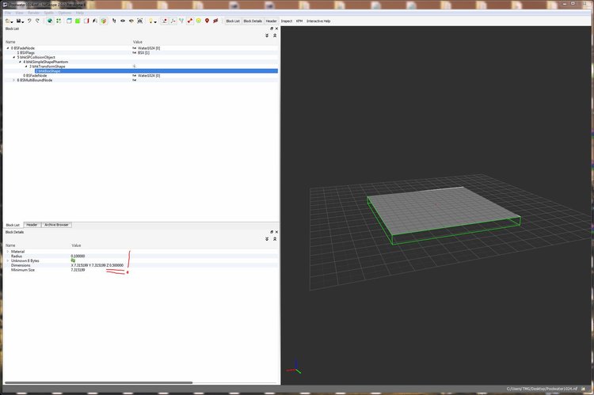
Task: Click the Undo arrow icon
Action: point(29,21)
